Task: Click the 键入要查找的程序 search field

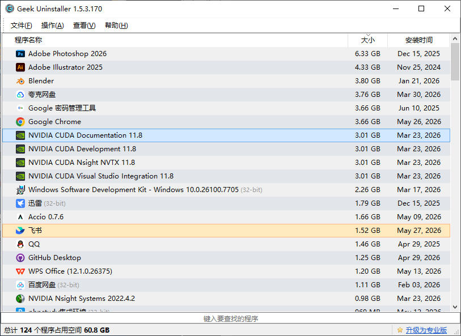Action: click(230, 318)
